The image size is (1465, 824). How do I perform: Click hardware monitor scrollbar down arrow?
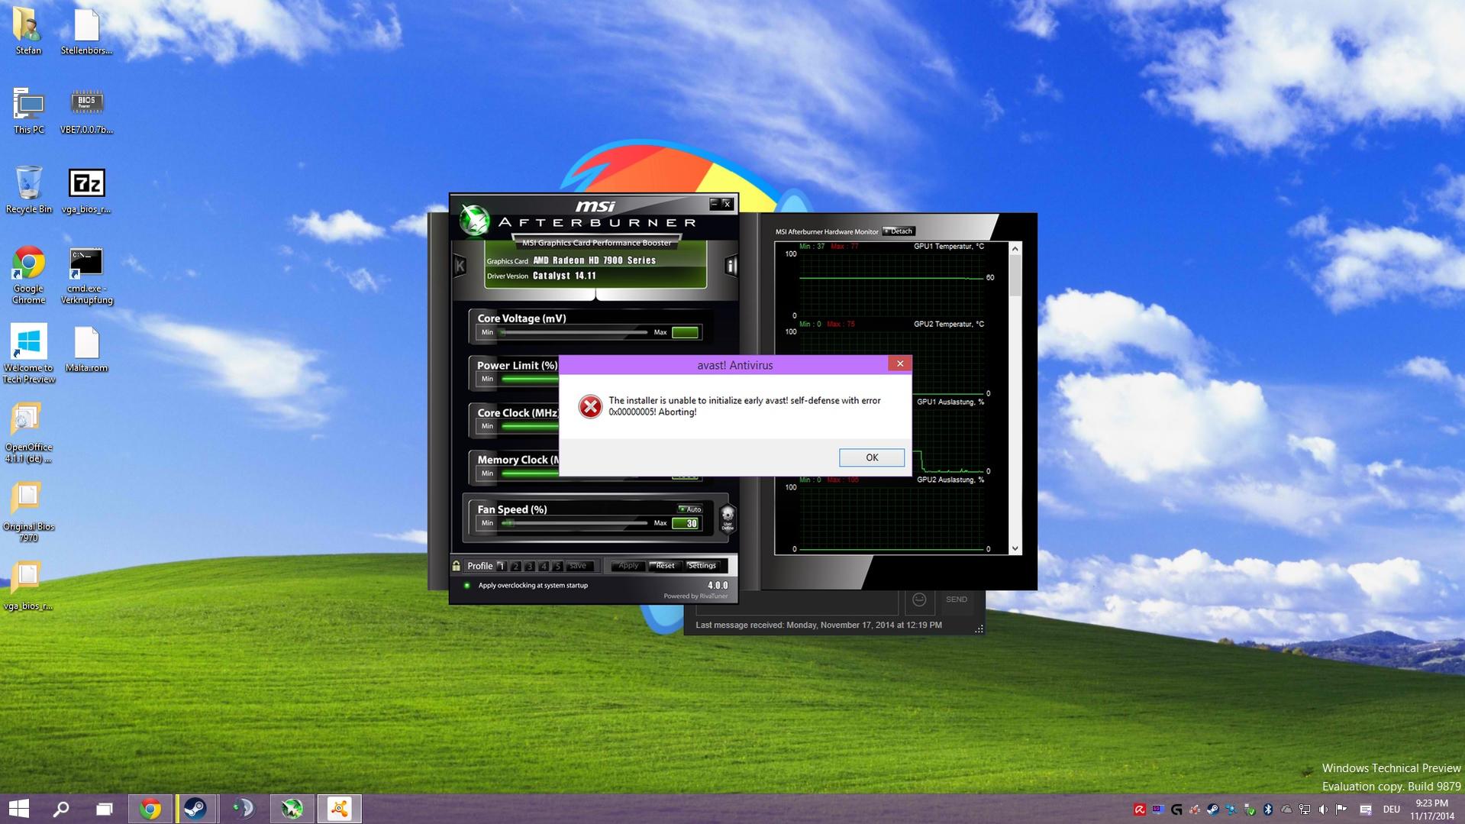click(x=1015, y=548)
